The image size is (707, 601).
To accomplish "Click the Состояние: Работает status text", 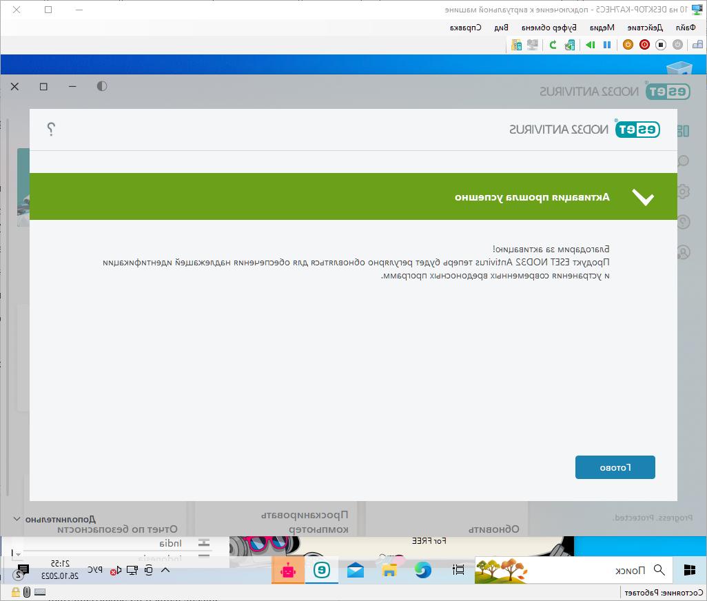I will (664, 593).
